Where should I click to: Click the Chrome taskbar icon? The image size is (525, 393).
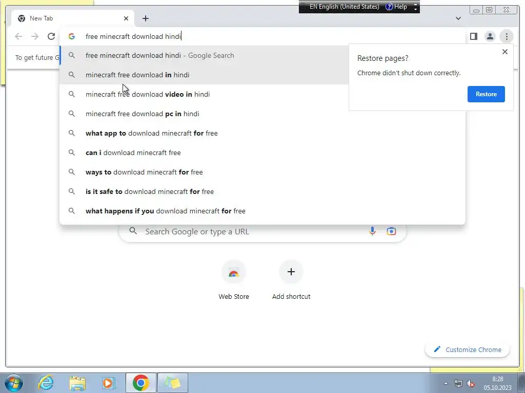(140, 383)
